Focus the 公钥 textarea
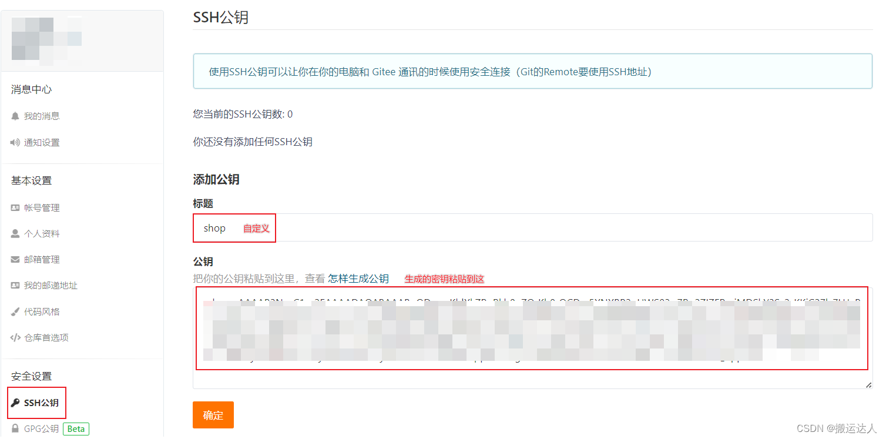Screen dimensions: 886x439 [533, 338]
